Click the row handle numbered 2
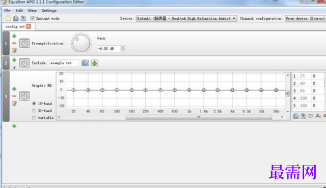This screenshot has height=188, width=326. point(6,63)
